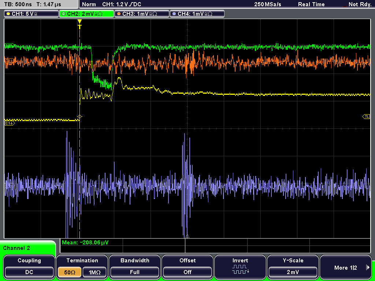Viewport: 375px width, 281px height.
Task: Click the orange dot in CH3 tab
Action: (119, 14)
